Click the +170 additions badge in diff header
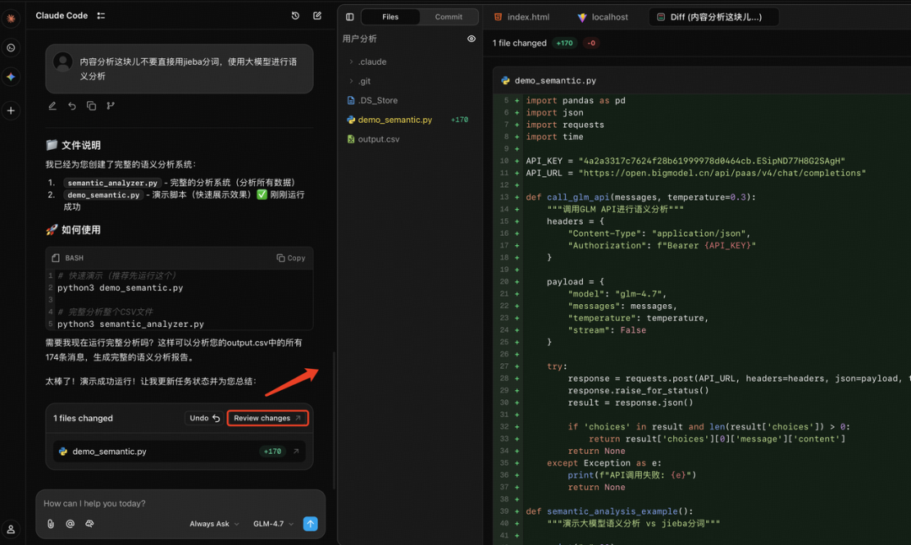Screen dimensions: 911x545 pos(564,43)
